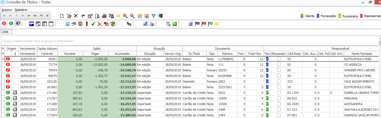Click the exit door icon
381x118 pixels.
point(161,16)
